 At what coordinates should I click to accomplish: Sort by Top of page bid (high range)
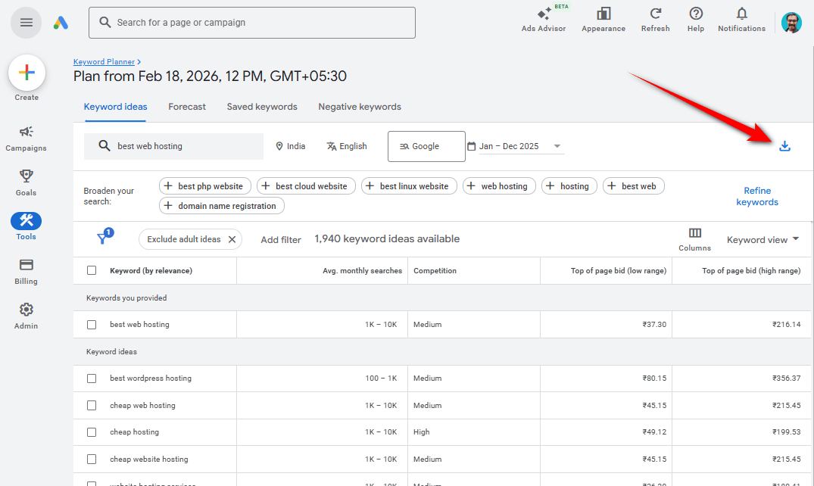point(750,270)
